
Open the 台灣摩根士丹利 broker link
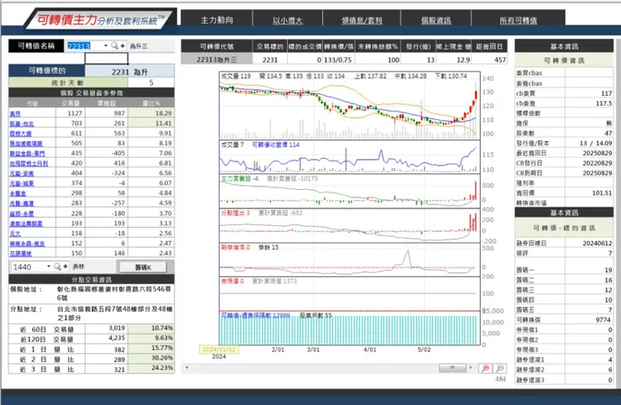pyautogui.click(x=29, y=163)
